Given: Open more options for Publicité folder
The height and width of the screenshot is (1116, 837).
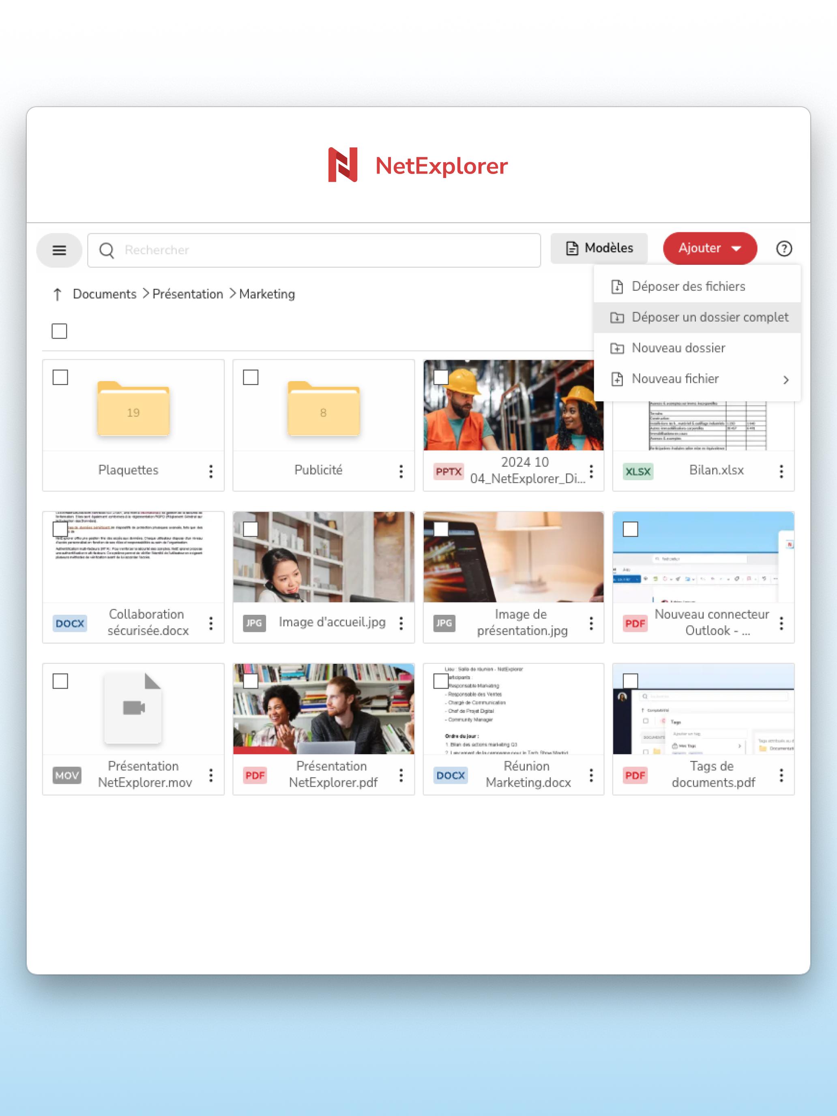Looking at the screenshot, I should (401, 471).
